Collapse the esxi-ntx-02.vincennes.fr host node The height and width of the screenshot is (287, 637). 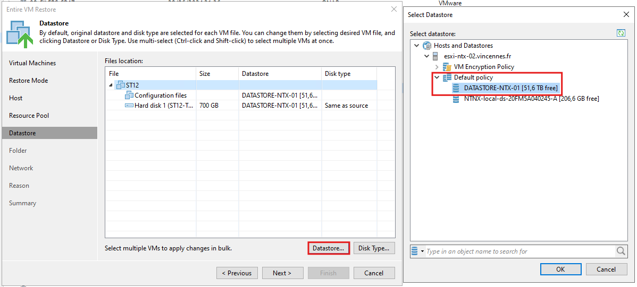coord(426,56)
